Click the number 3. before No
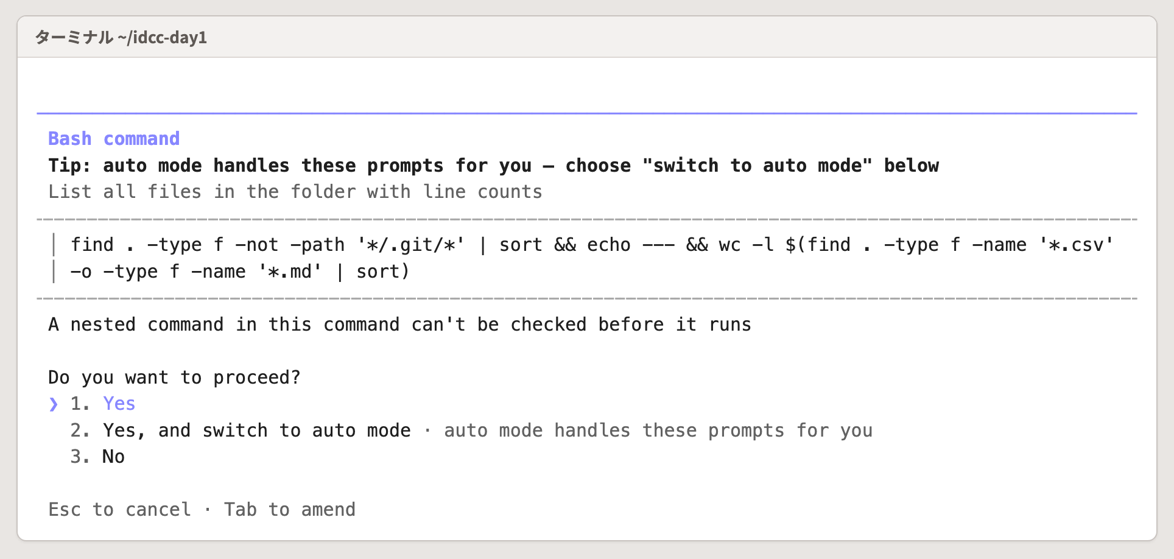This screenshot has height=559, width=1174. 80,457
